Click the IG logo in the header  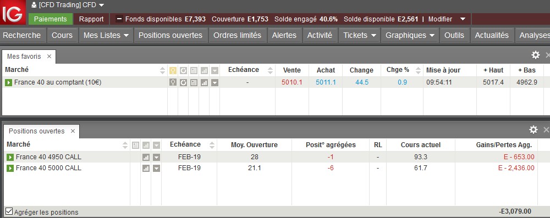[x=13, y=12]
